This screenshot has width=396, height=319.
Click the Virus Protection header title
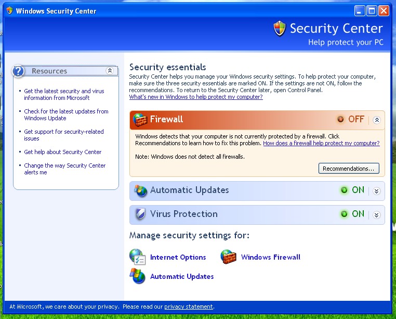click(184, 214)
